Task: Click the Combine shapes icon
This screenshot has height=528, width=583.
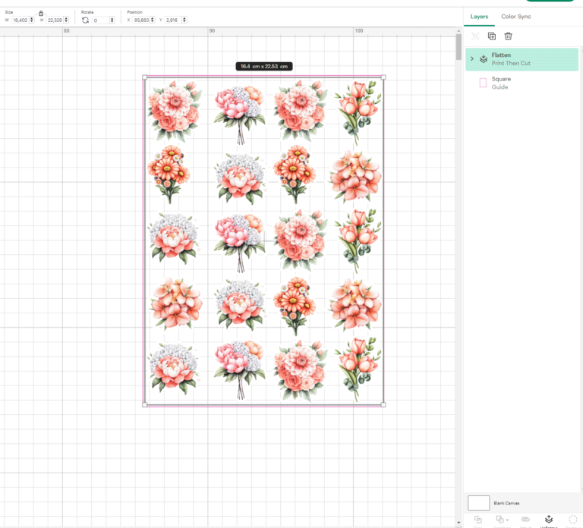Action: tap(499, 519)
